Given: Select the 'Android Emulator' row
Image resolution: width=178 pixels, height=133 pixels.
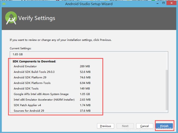Looking at the screenshot, I should point(25,66).
